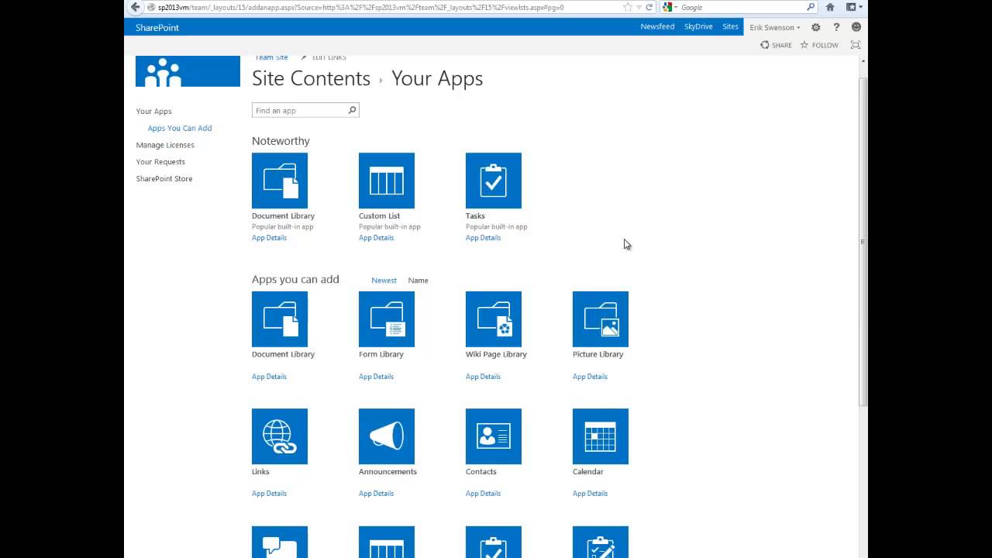Click the FOLLOW button
The width and height of the screenshot is (992, 558).
[x=819, y=45]
